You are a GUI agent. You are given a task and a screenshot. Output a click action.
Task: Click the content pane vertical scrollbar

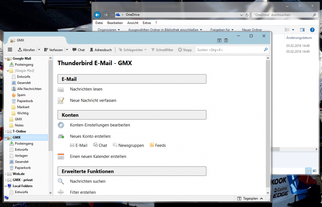tap(268, 124)
